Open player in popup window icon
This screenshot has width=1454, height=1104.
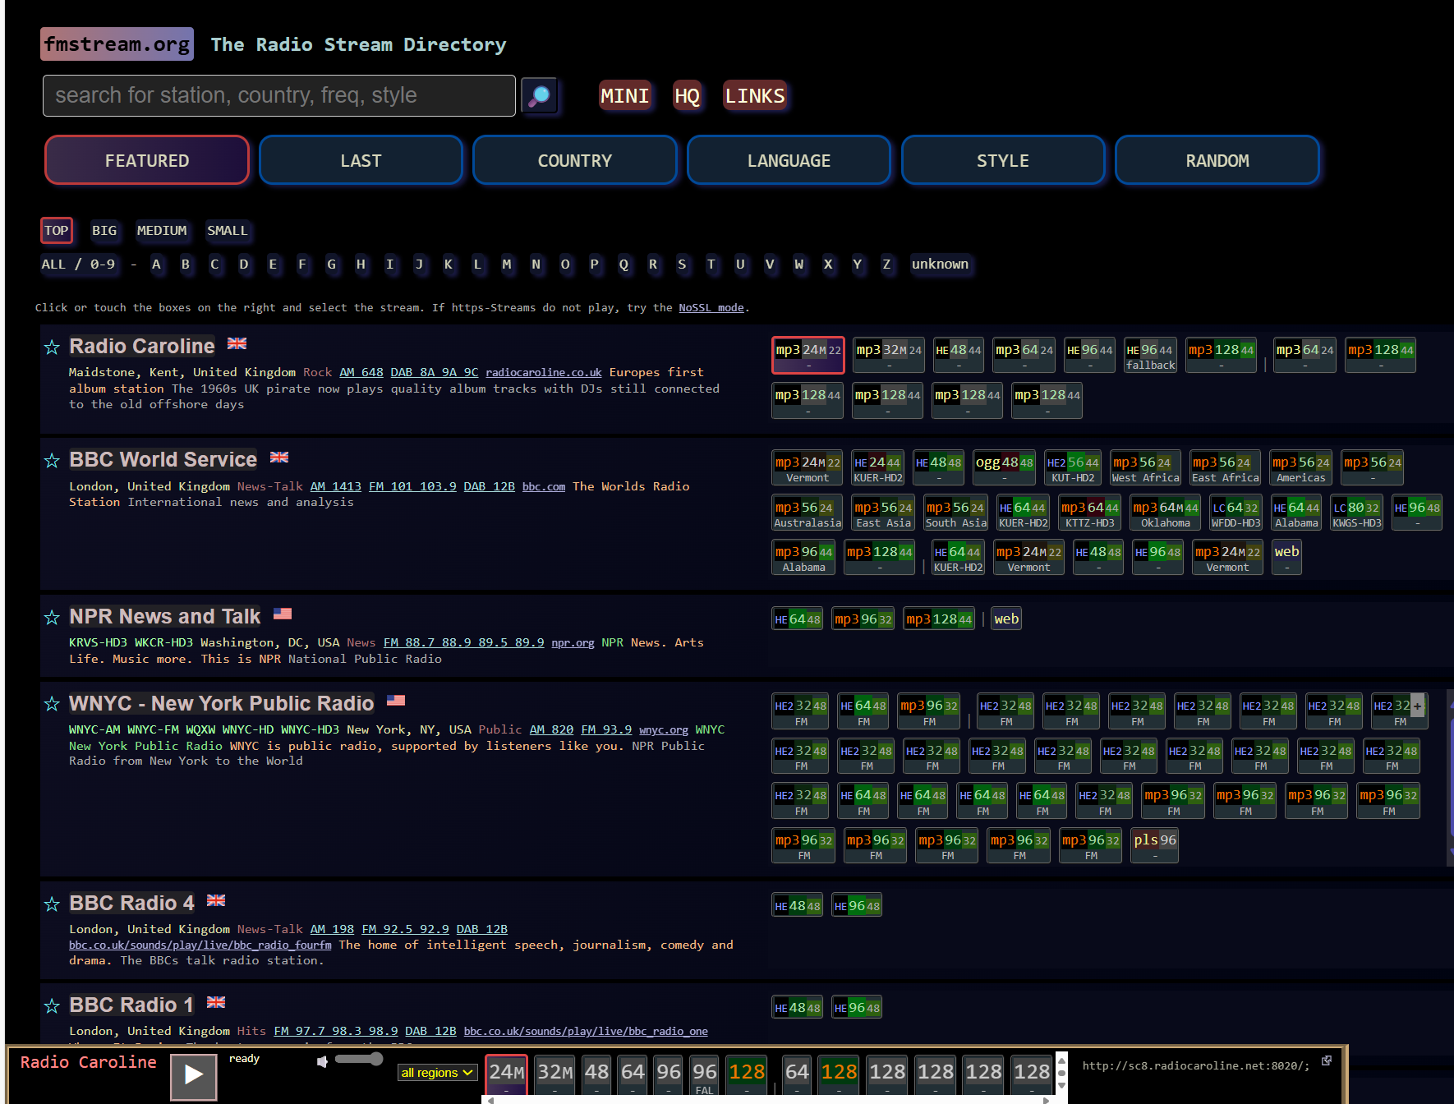(x=1327, y=1060)
